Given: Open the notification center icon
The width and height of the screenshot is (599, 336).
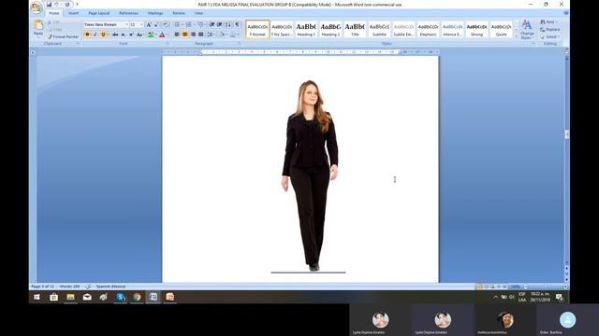Looking at the screenshot, I should pyautogui.click(x=560, y=297).
